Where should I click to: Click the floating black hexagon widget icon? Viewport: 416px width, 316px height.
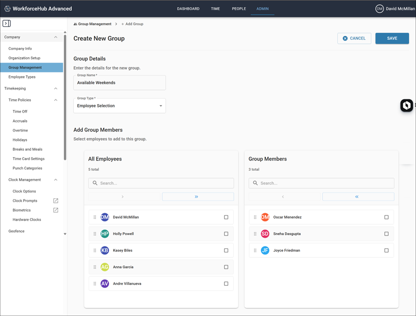tap(407, 105)
